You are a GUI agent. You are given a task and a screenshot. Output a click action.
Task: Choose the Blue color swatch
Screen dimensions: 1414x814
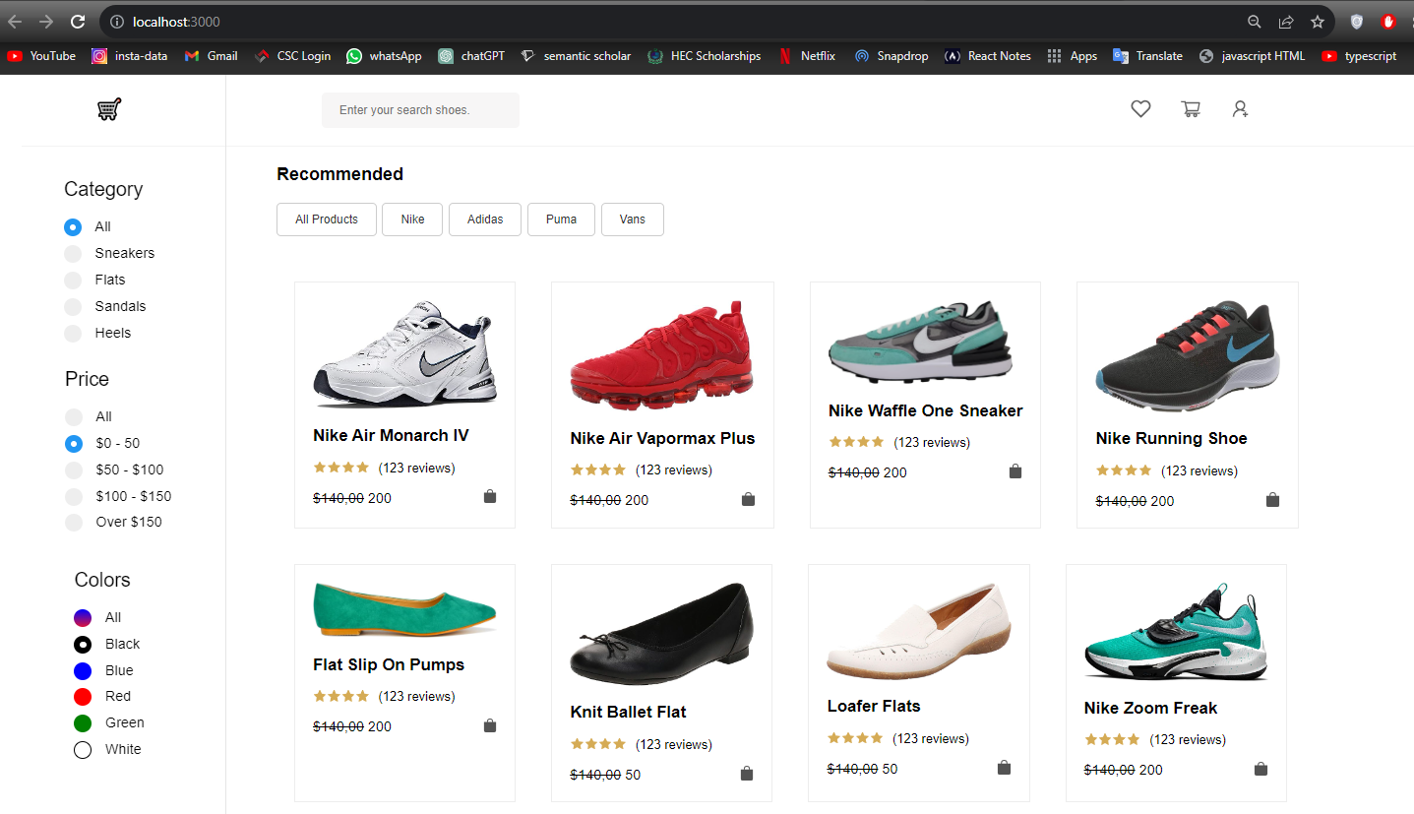pyautogui.click(x=83, y=671)
